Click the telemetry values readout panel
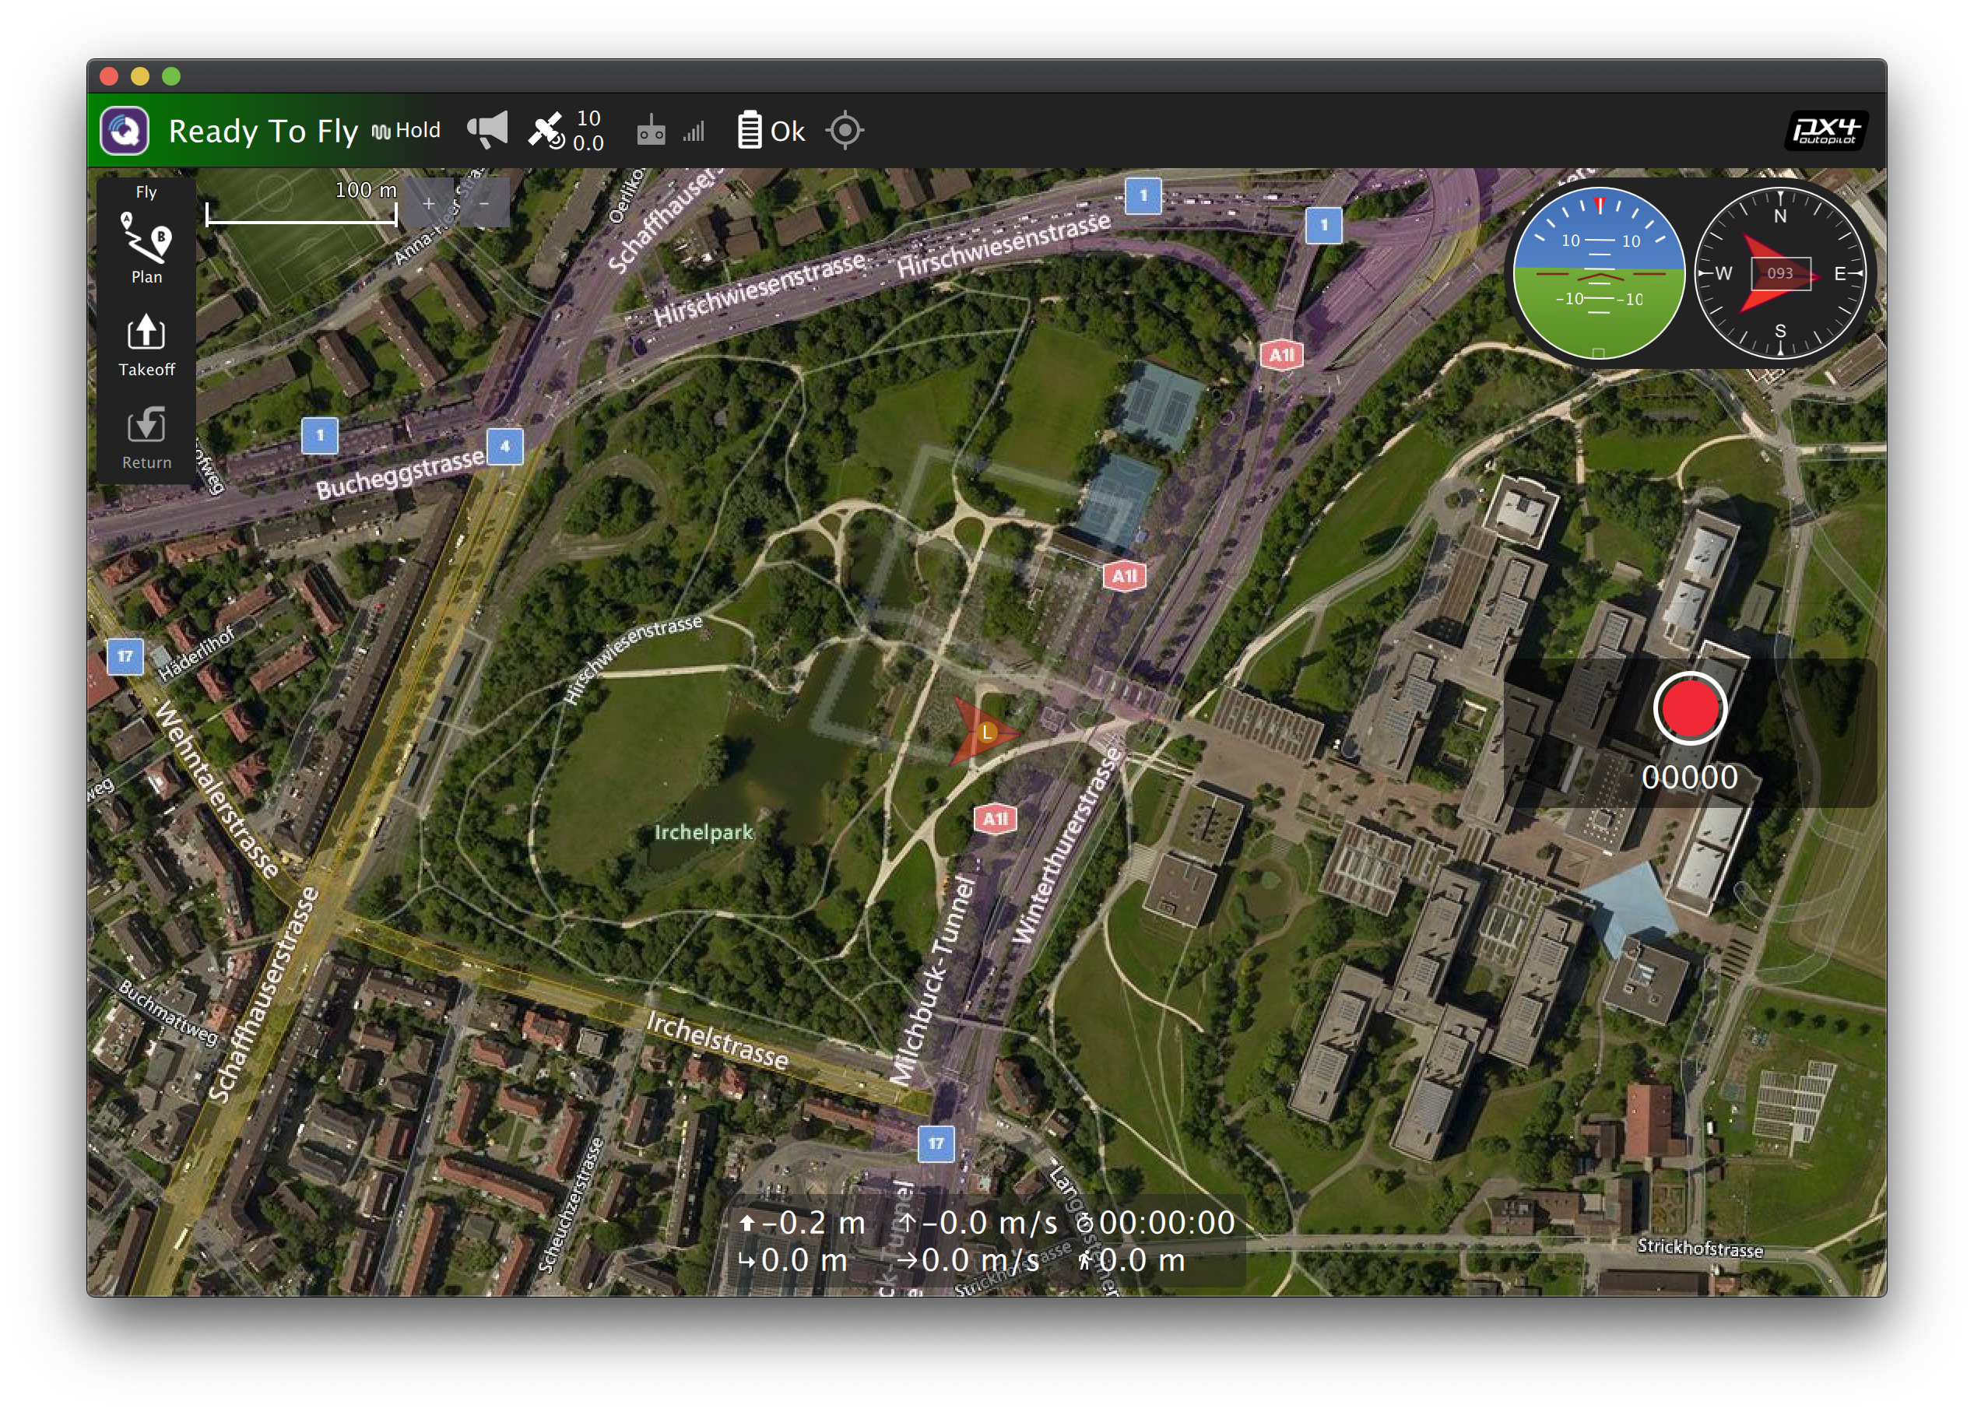 tap(988, 1241)
